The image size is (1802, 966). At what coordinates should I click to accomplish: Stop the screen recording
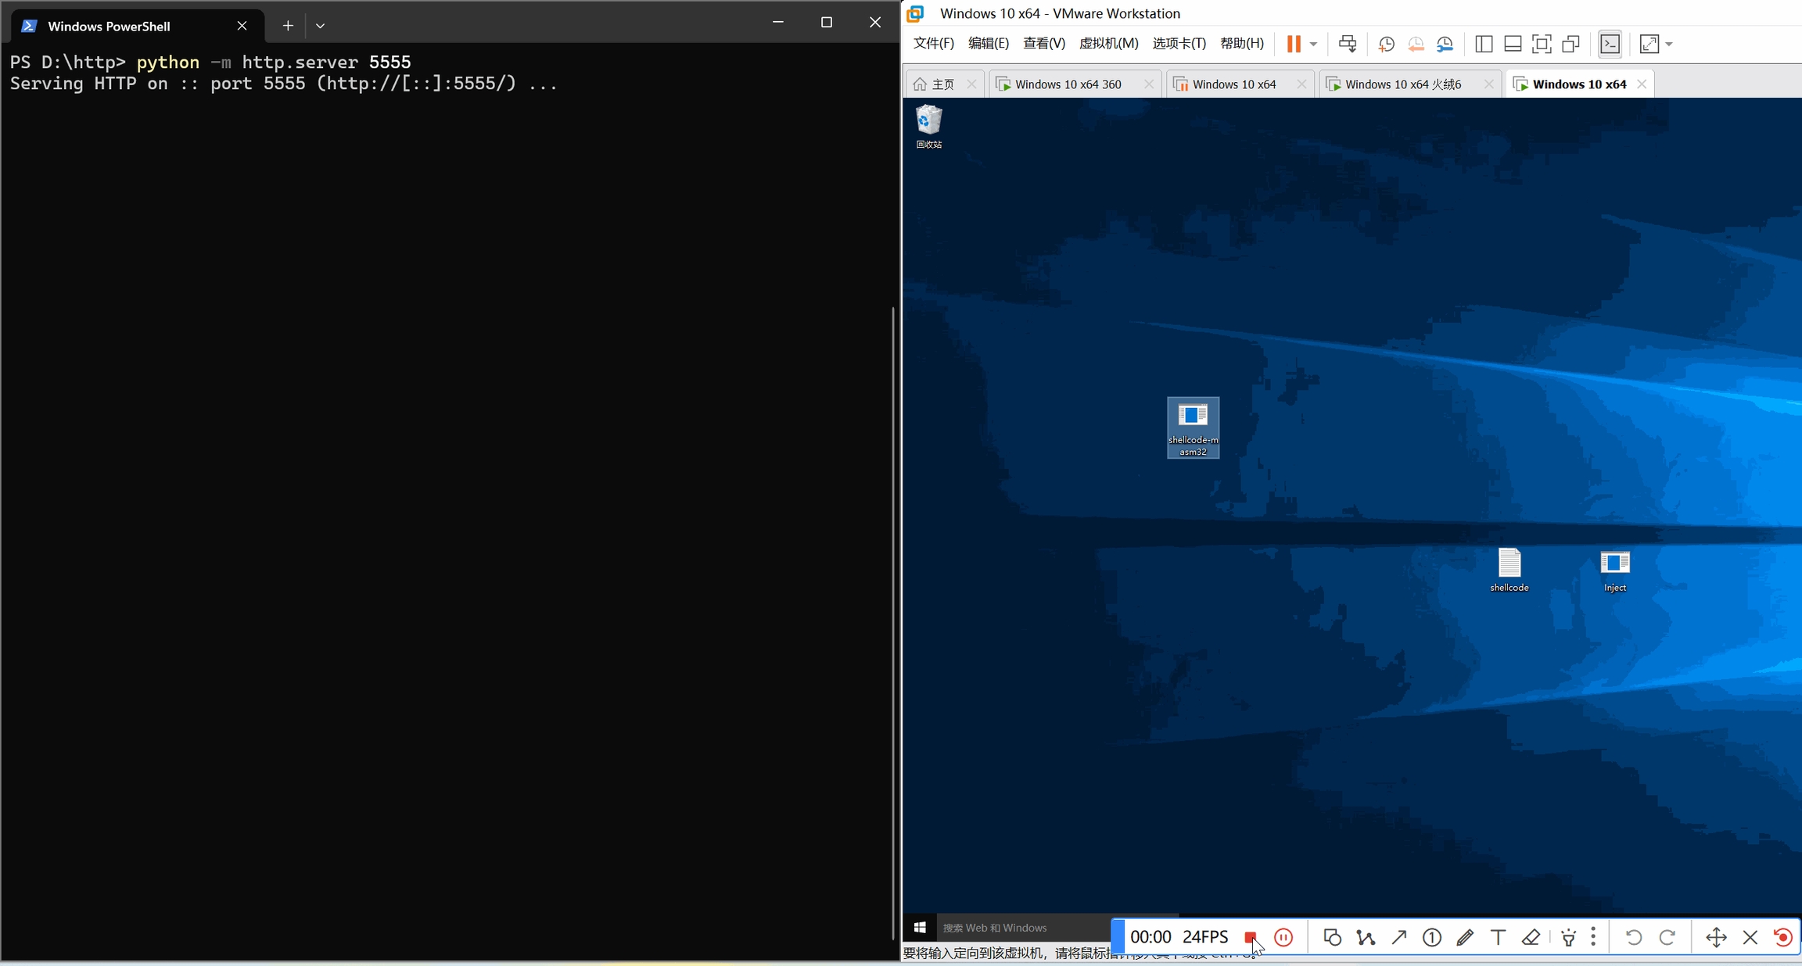1250,937
